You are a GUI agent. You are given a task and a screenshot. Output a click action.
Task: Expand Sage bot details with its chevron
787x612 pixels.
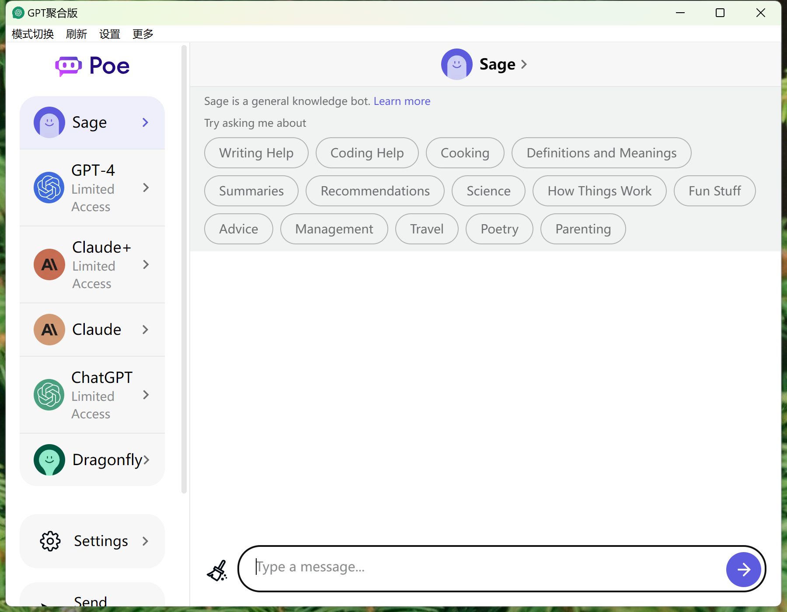click(145, 122)
